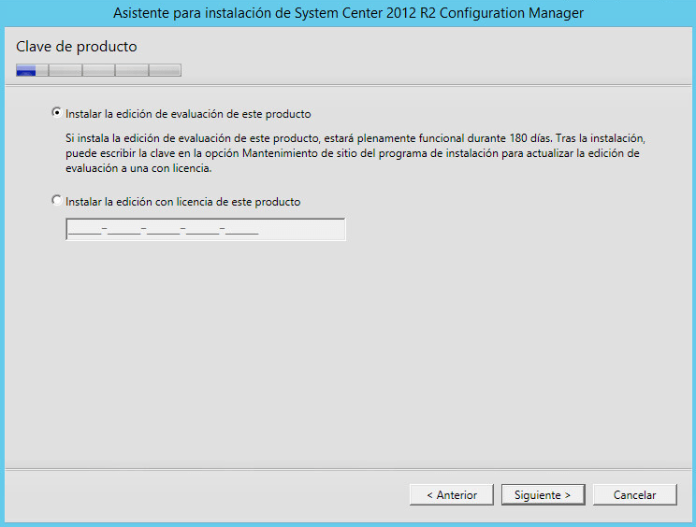Click the wizard title bar text
This screenshot has height=527, width=696.
click(x=348, y=13)
